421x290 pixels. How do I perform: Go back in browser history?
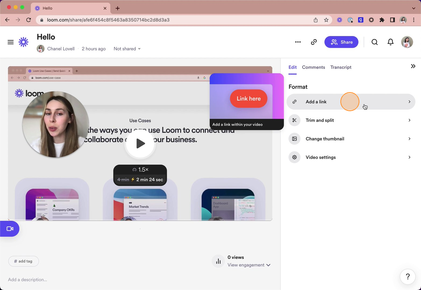(x=7, y=20)
